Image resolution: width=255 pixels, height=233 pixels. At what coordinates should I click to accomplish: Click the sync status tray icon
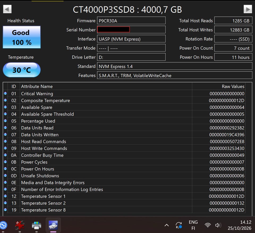tap(179, 225)
